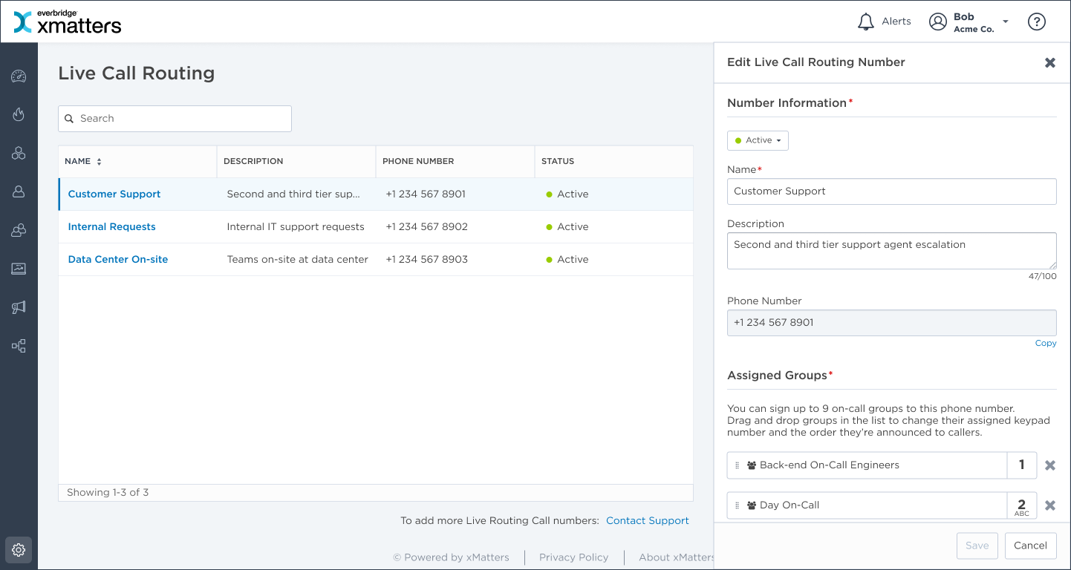Screen dimensions: 1071x570
Task: Click the 47/100 character counter
Action: point(1044,276)
